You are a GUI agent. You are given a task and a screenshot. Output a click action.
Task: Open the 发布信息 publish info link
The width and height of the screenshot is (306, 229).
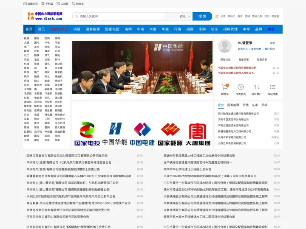tap(256, 49)
